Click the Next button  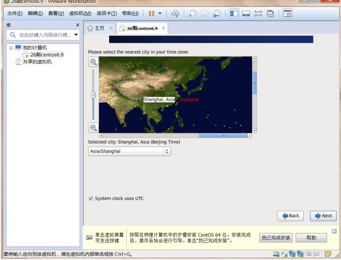(323, 216)
